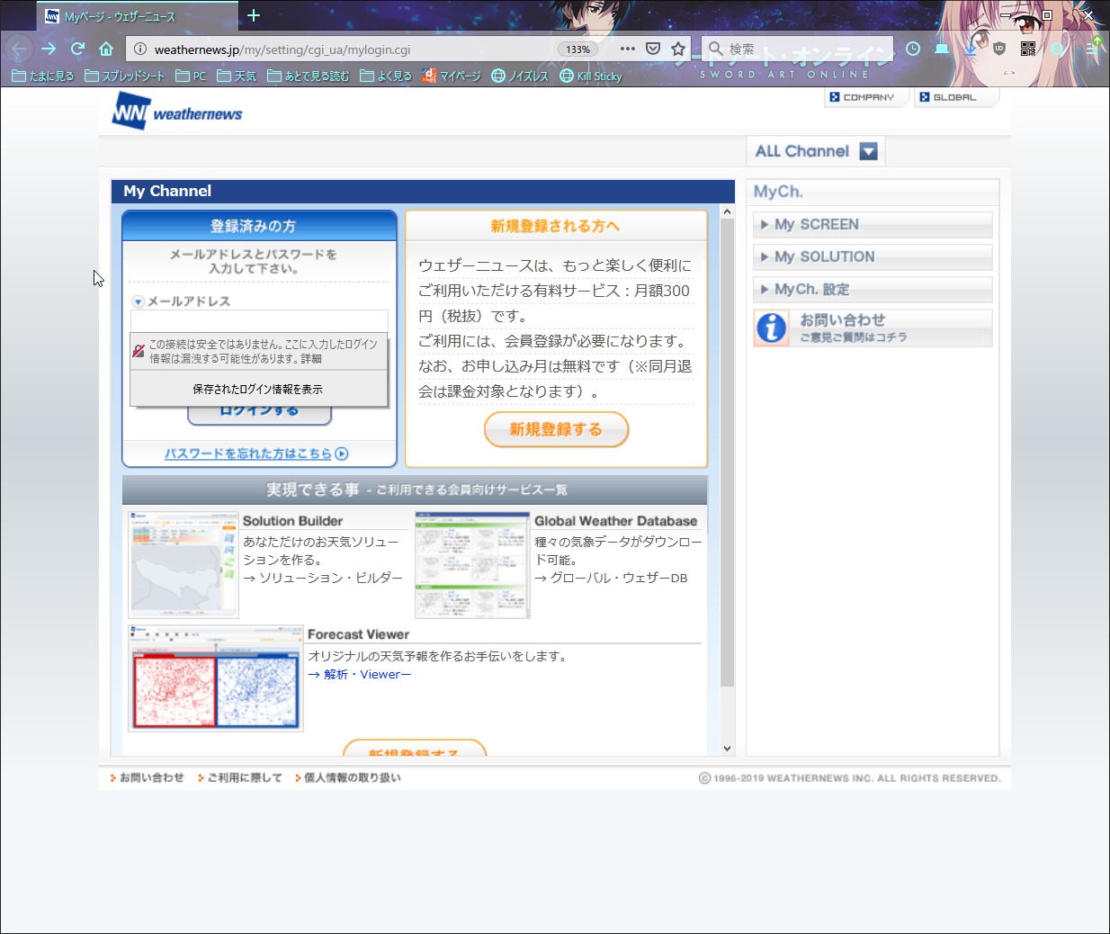Screen dimensions: 1110x934
Task: Click the 133% zoom level badge
Action: [577, 49]
